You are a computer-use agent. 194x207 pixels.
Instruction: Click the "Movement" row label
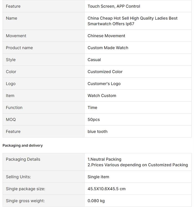pos(16,36)
